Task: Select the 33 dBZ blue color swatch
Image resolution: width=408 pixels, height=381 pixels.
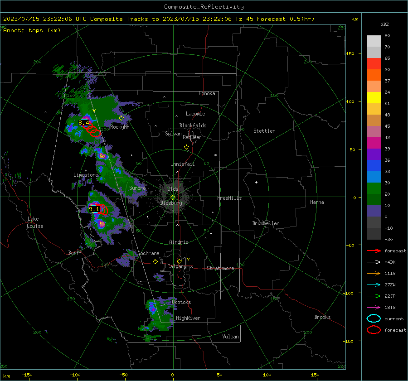Action: pos(374,165)
